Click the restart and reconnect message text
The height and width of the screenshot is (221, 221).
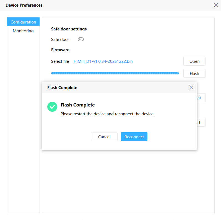107,114
